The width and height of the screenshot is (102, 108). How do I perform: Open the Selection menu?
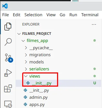[33, 15]
